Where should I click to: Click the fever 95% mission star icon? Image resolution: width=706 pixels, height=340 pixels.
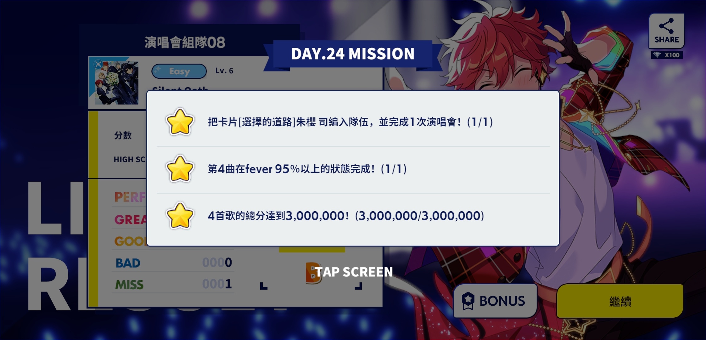click(180, 169)
